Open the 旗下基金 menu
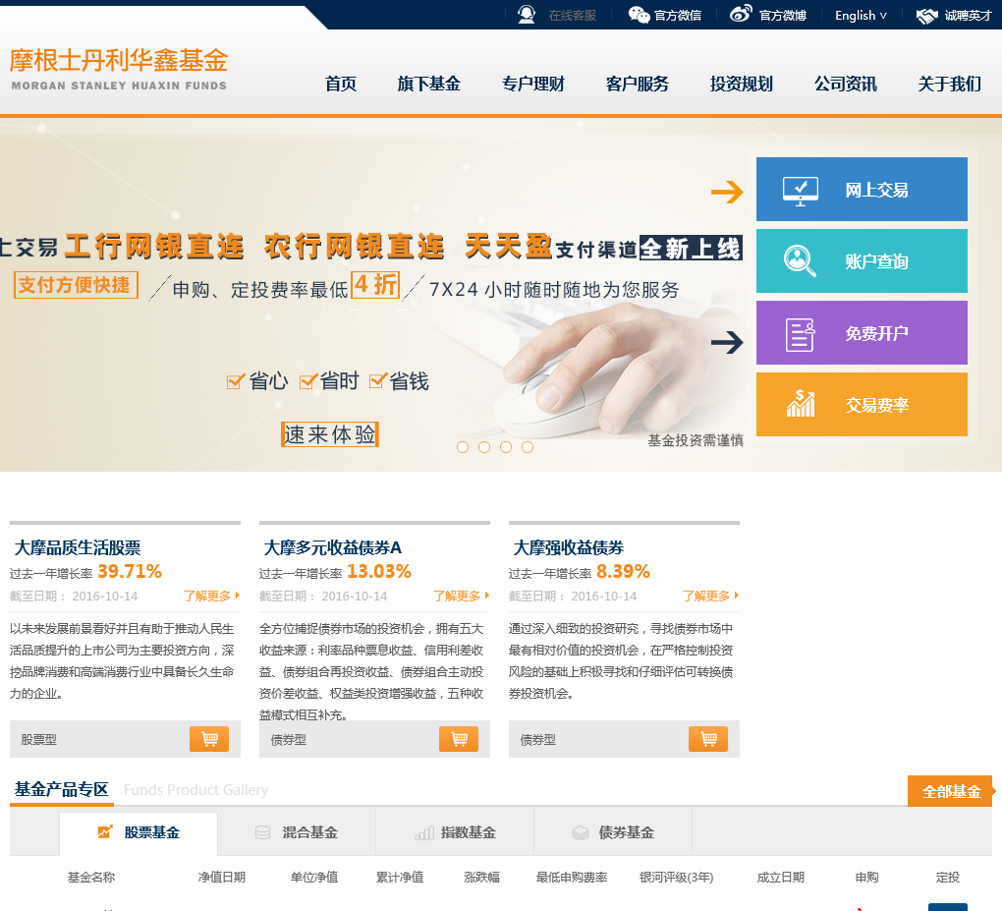Viewport: 1002px width, 911px height. point(428,84)
